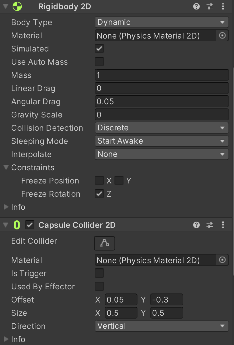Open the Body Type dropdown
This screenshot has width=234, height=345.
[x=162, y=22]
